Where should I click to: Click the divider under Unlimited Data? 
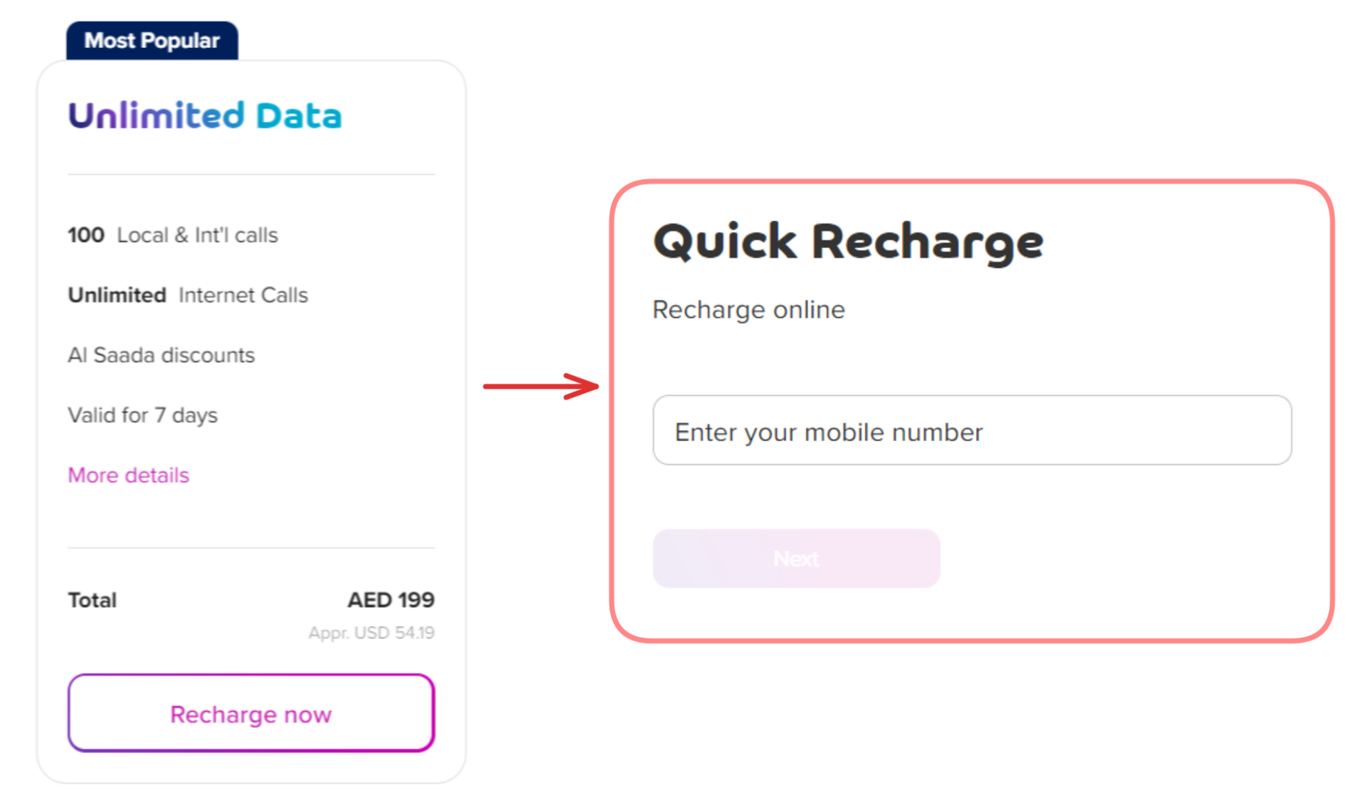(251, 174)
